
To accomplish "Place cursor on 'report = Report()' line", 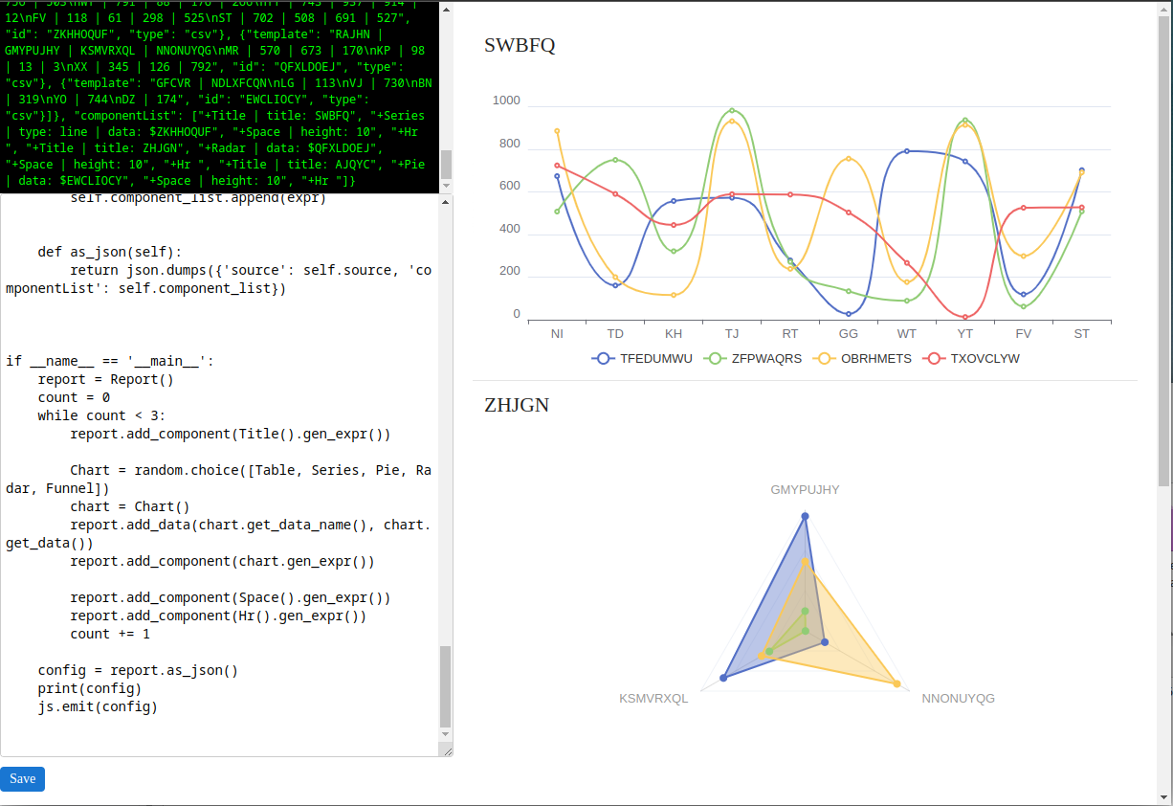I will point(106,379).
